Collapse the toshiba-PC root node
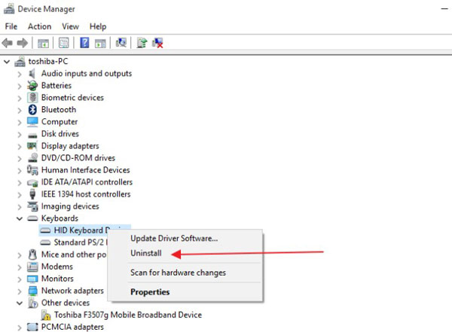 7,62
